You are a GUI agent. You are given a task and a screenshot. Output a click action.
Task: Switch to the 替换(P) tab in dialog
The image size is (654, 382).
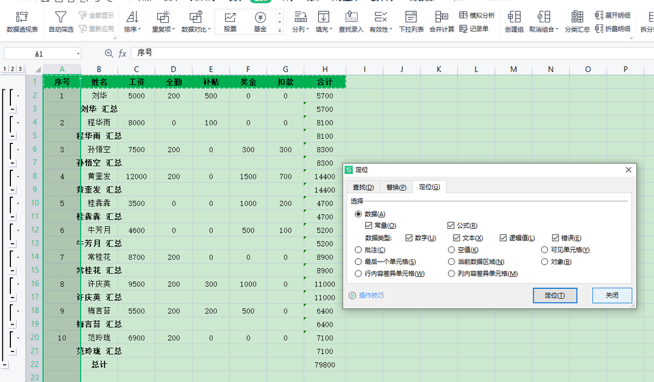point(396,187)
